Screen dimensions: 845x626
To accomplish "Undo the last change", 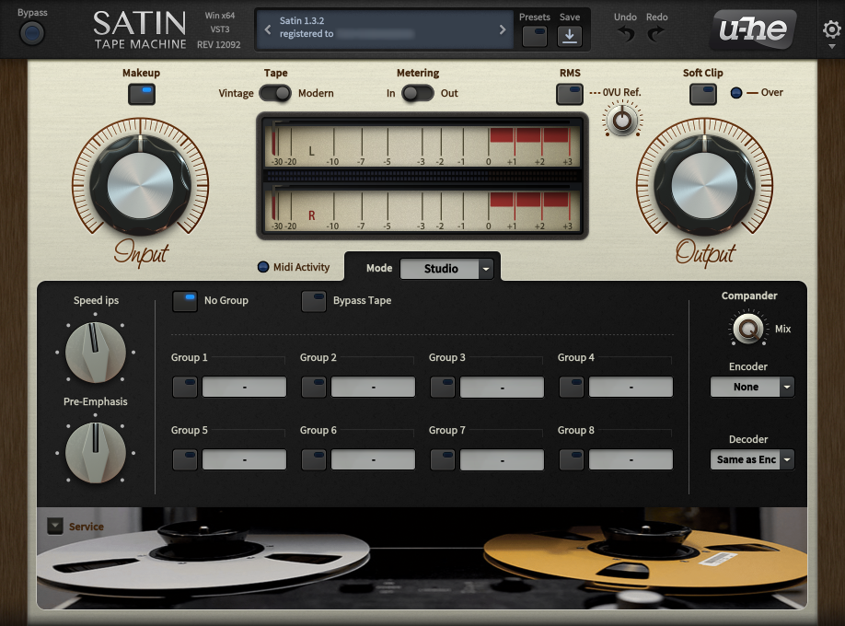I will 626,34.
